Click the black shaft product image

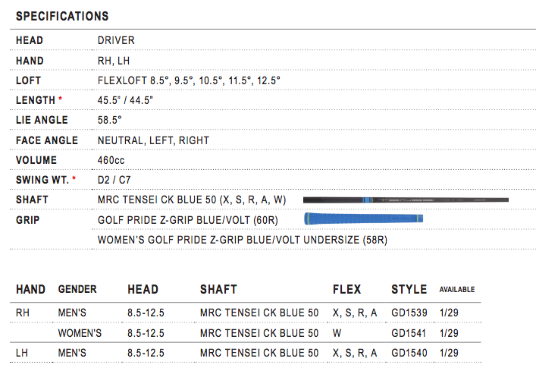pyautogui.click(x=406, y=200)
